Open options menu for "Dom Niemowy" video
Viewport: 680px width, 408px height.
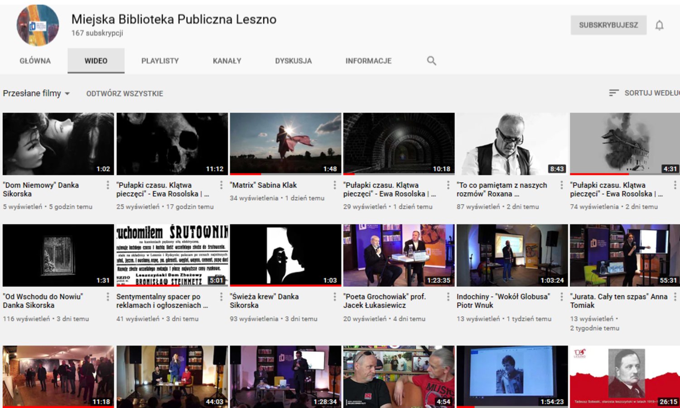tap(108, 185)
